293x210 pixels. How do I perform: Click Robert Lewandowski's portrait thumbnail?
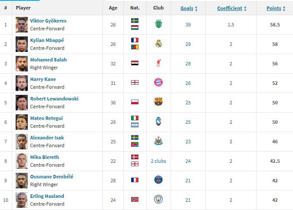(22, 102)
